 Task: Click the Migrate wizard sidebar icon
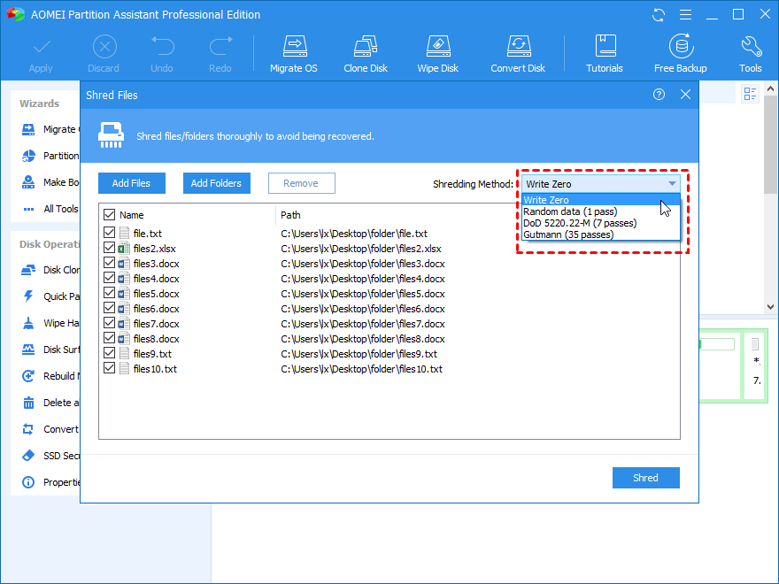tap(28, 129)
